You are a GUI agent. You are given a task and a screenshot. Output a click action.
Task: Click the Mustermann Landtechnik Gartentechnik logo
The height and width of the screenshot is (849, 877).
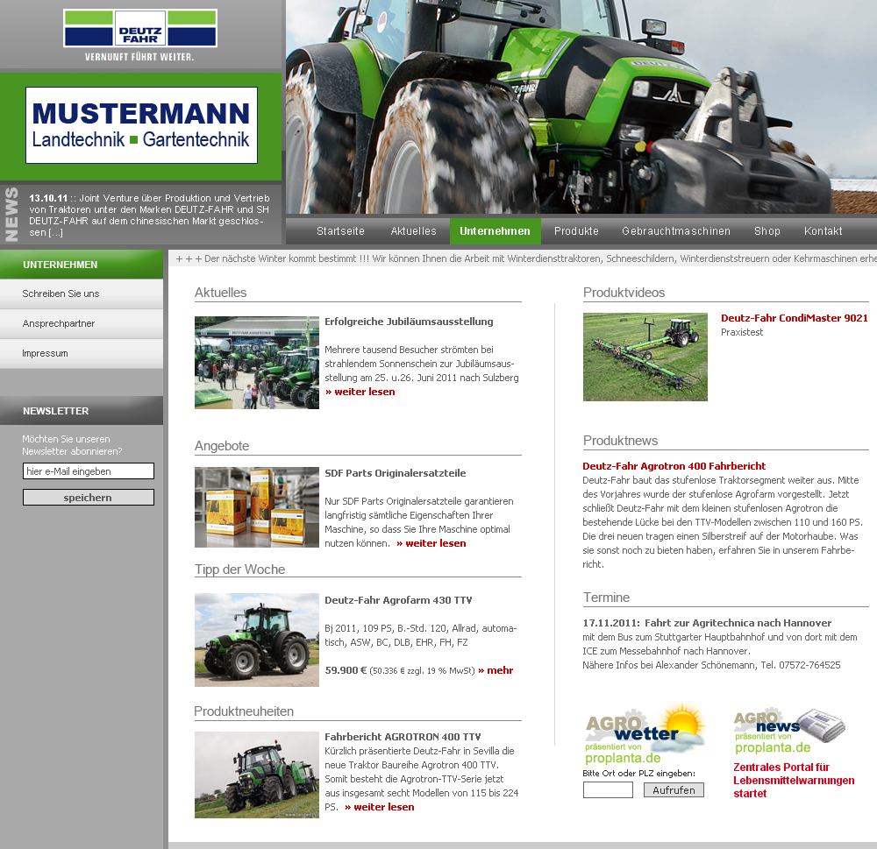(x=141, y=125)
